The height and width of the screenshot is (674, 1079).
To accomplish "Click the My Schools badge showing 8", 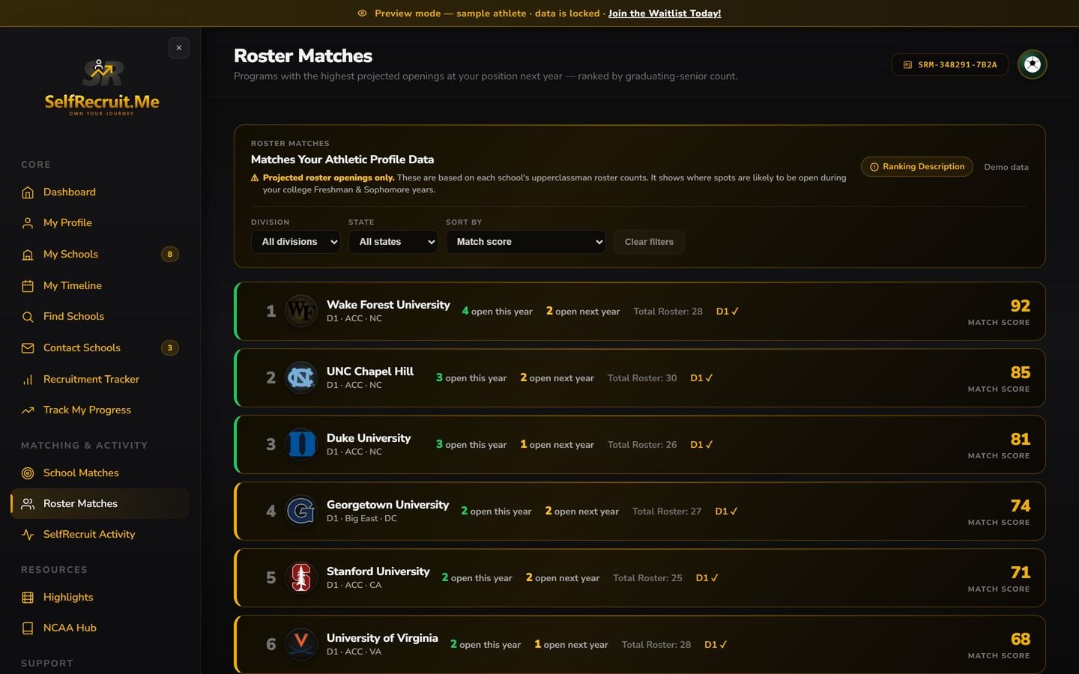I will click(x=170, y=255).
